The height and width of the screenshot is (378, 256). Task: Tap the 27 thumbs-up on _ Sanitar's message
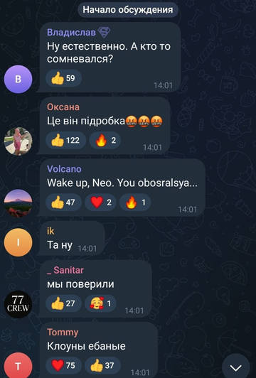pyautogui.click(x=64, y=303)
